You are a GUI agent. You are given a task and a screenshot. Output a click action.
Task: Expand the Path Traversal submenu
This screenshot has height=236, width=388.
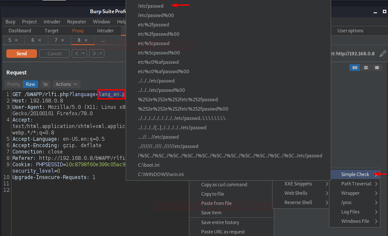(354, 184)
